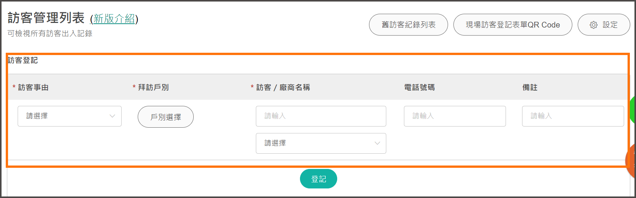
Task: Focus the 電話號碼 input field
Action: pyautogui.click(x=455, y=116)
